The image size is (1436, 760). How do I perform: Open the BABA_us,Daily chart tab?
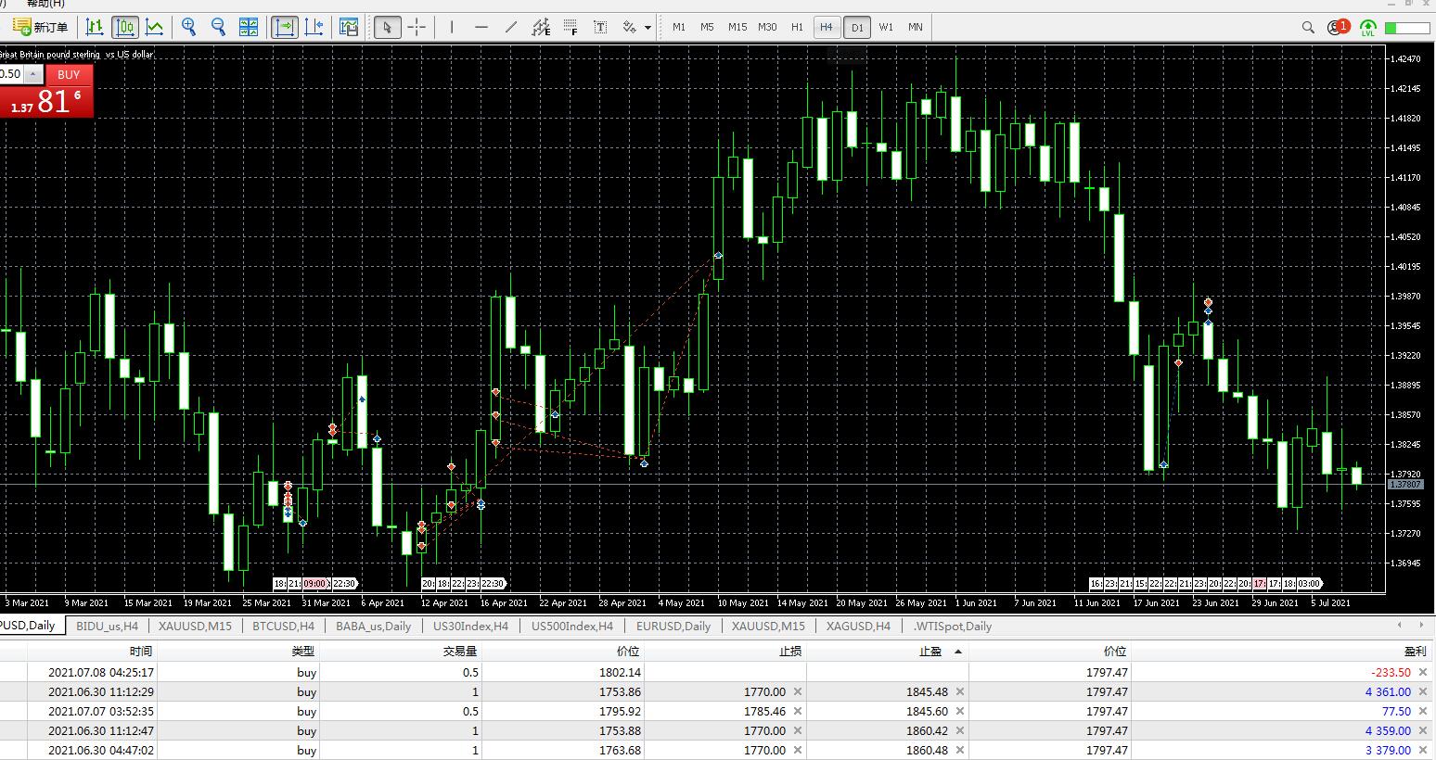pyautogui.click(x=374, y=626)
